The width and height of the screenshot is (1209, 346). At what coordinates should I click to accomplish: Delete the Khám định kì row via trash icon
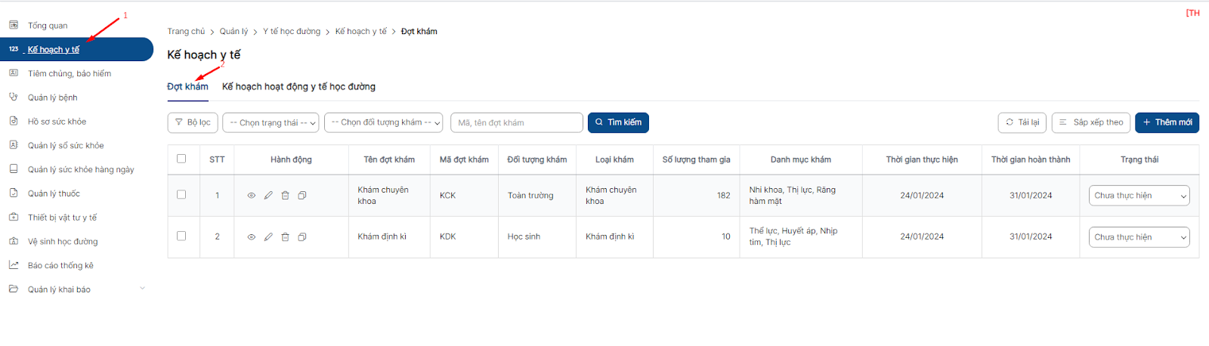285,237
